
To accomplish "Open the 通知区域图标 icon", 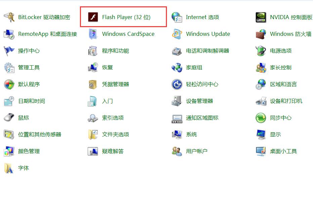I will pyautogui.click(x=177, y=119).
